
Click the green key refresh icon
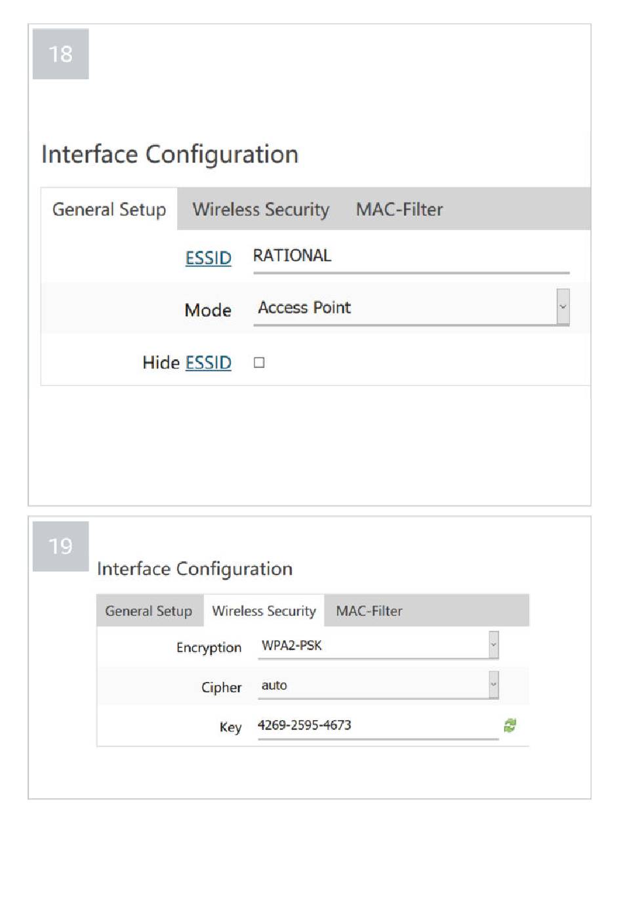tap(510, 725)
